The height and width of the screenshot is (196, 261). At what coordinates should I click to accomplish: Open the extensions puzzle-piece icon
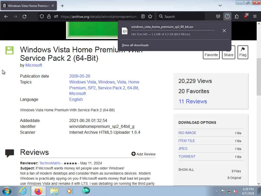pos(237,16)
